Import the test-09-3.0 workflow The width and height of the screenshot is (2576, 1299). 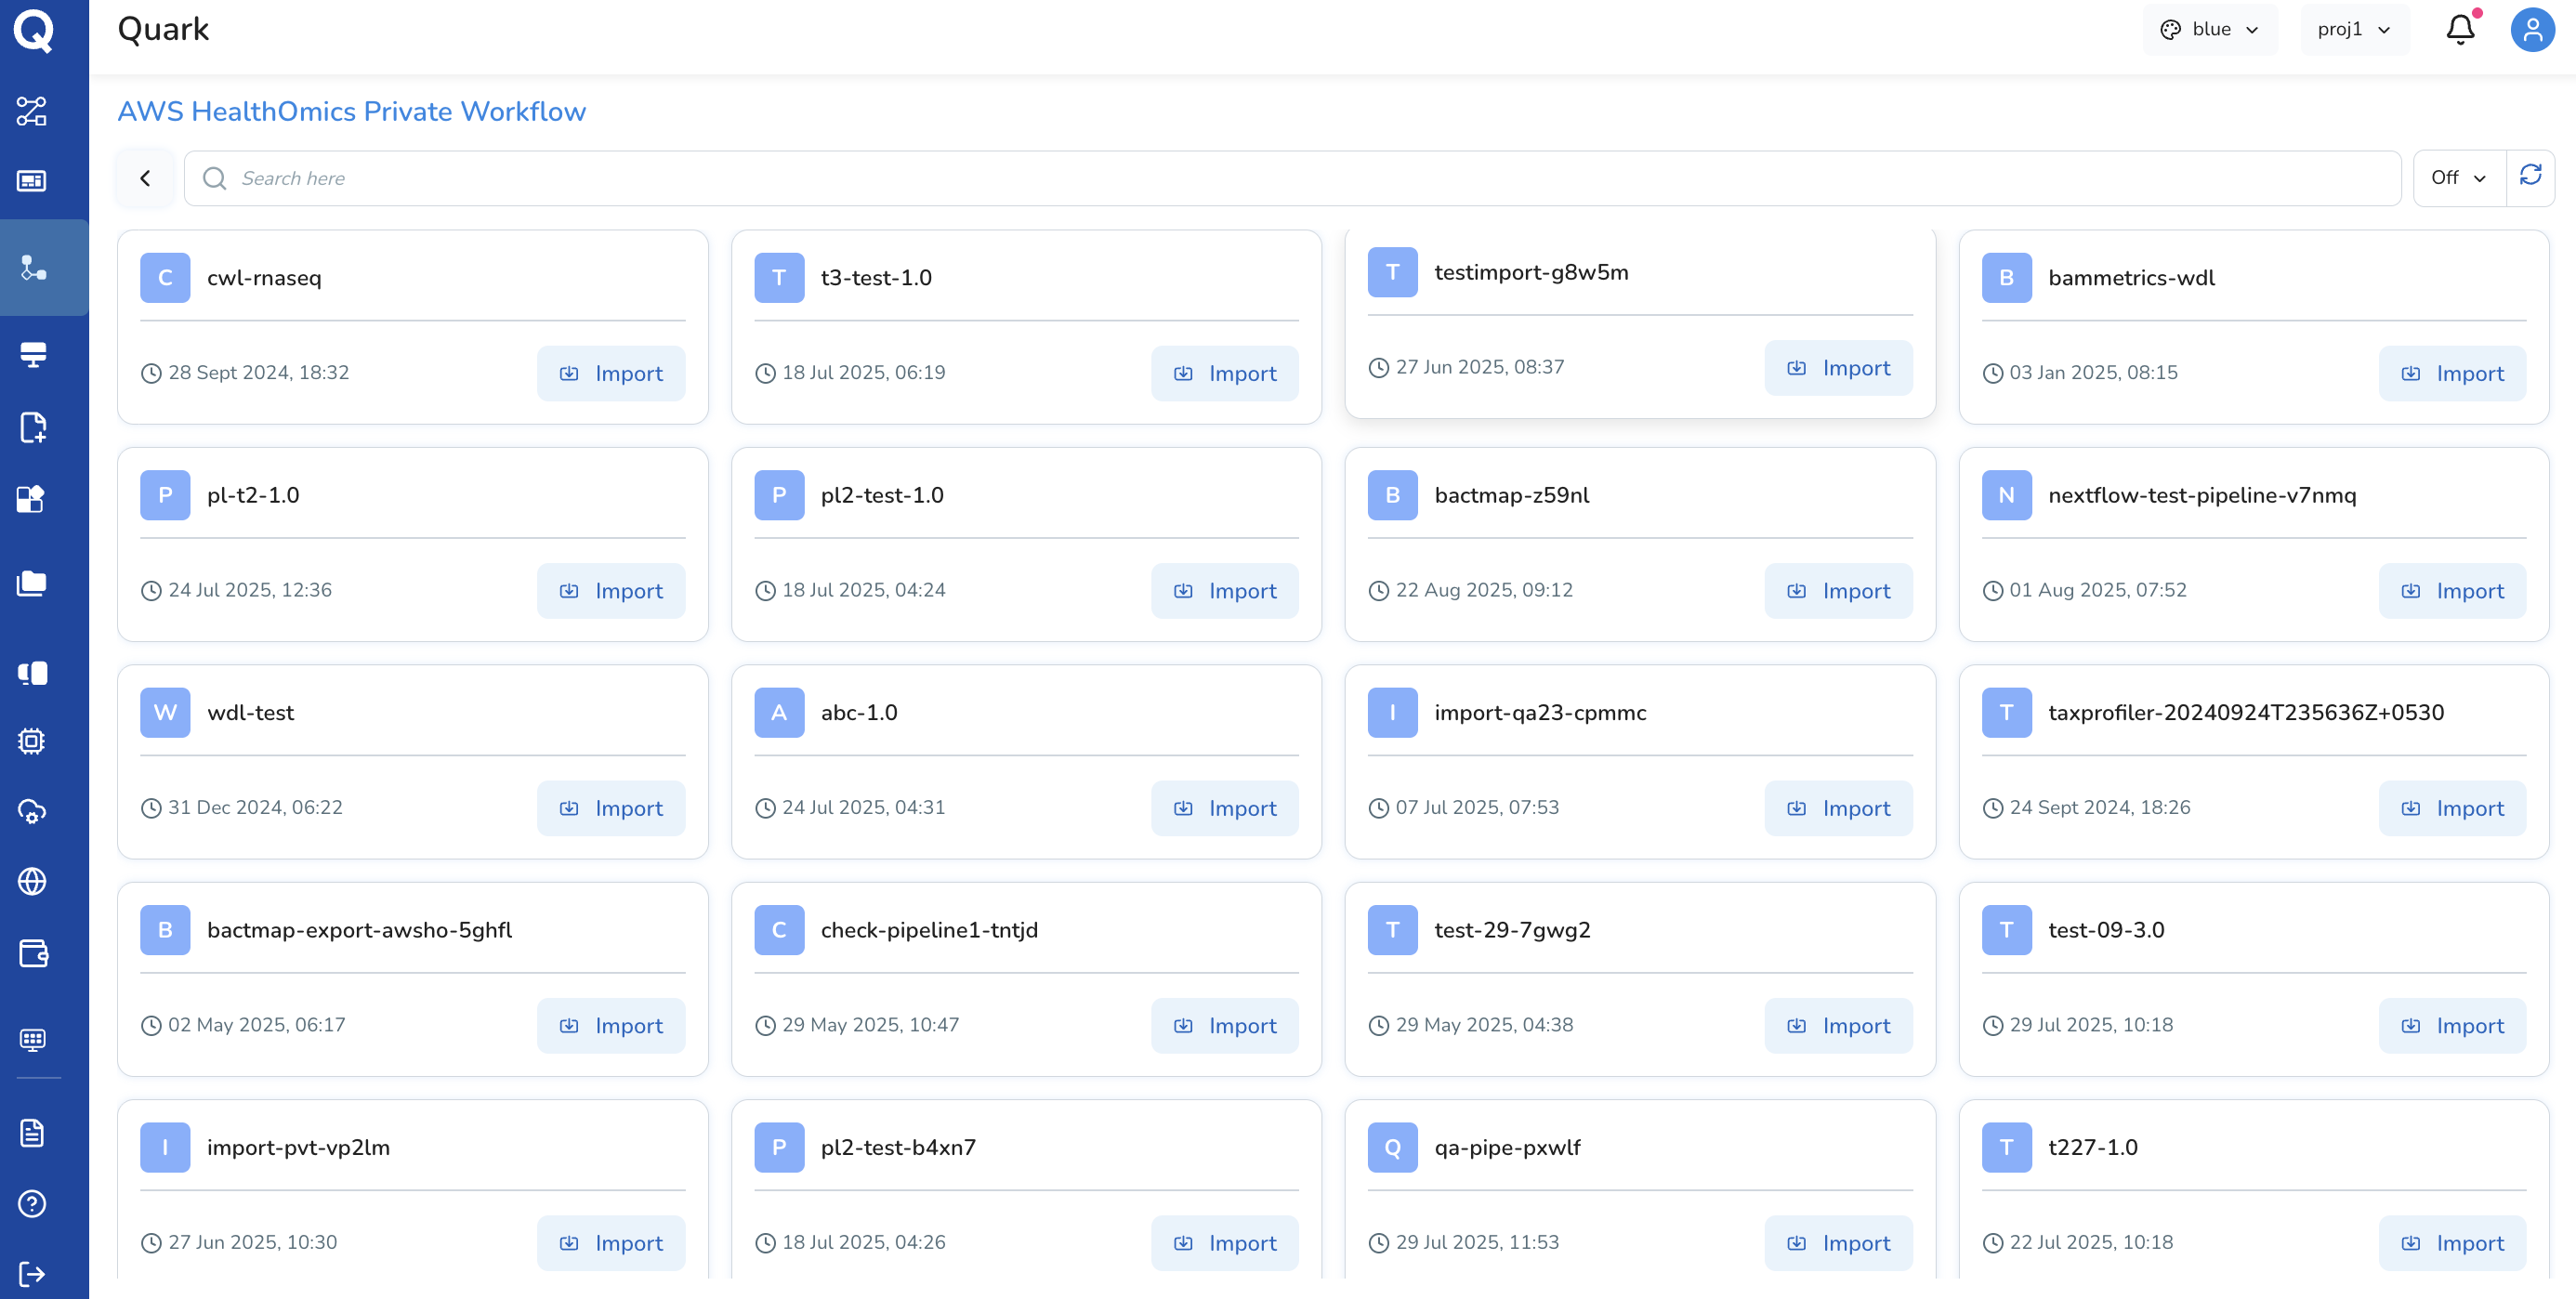pos(2453,1026)
